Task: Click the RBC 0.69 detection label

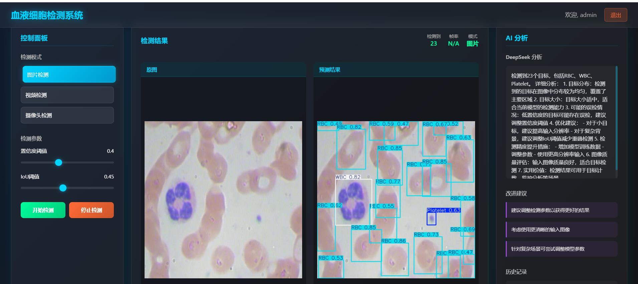Action: pos(462,229)
